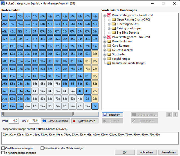Select the special ranges tree item
This screenshot has height=156, width=180.
(121, 59)
